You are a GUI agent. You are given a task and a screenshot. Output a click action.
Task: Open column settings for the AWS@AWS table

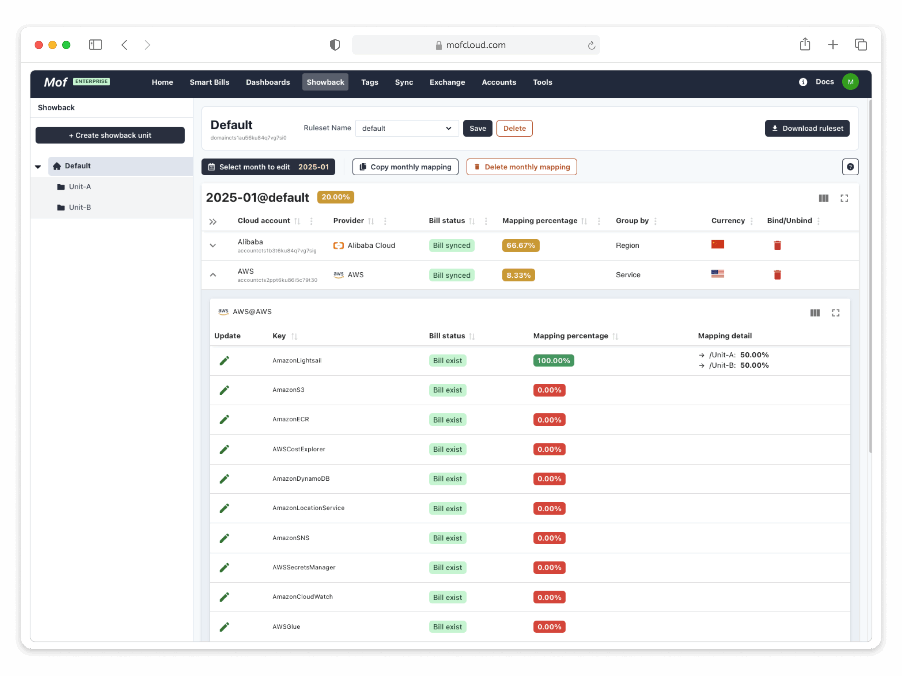coord(815,313)
